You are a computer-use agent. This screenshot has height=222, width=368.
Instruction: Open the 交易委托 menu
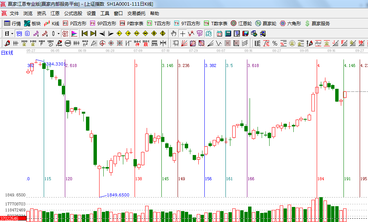(x=136, y=13)
